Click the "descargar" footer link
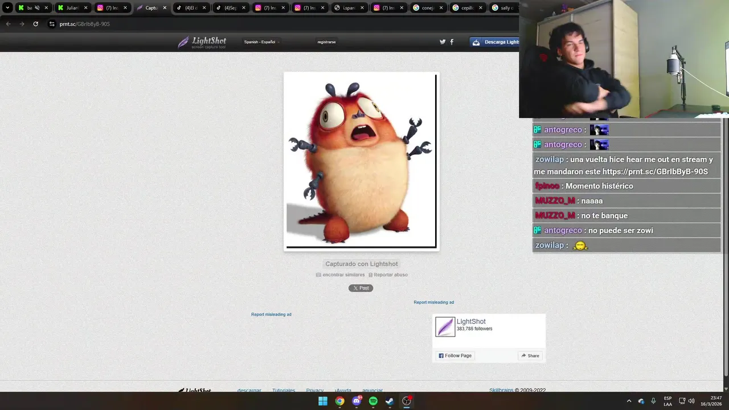 pyautogui.click(x=249, y=391)
